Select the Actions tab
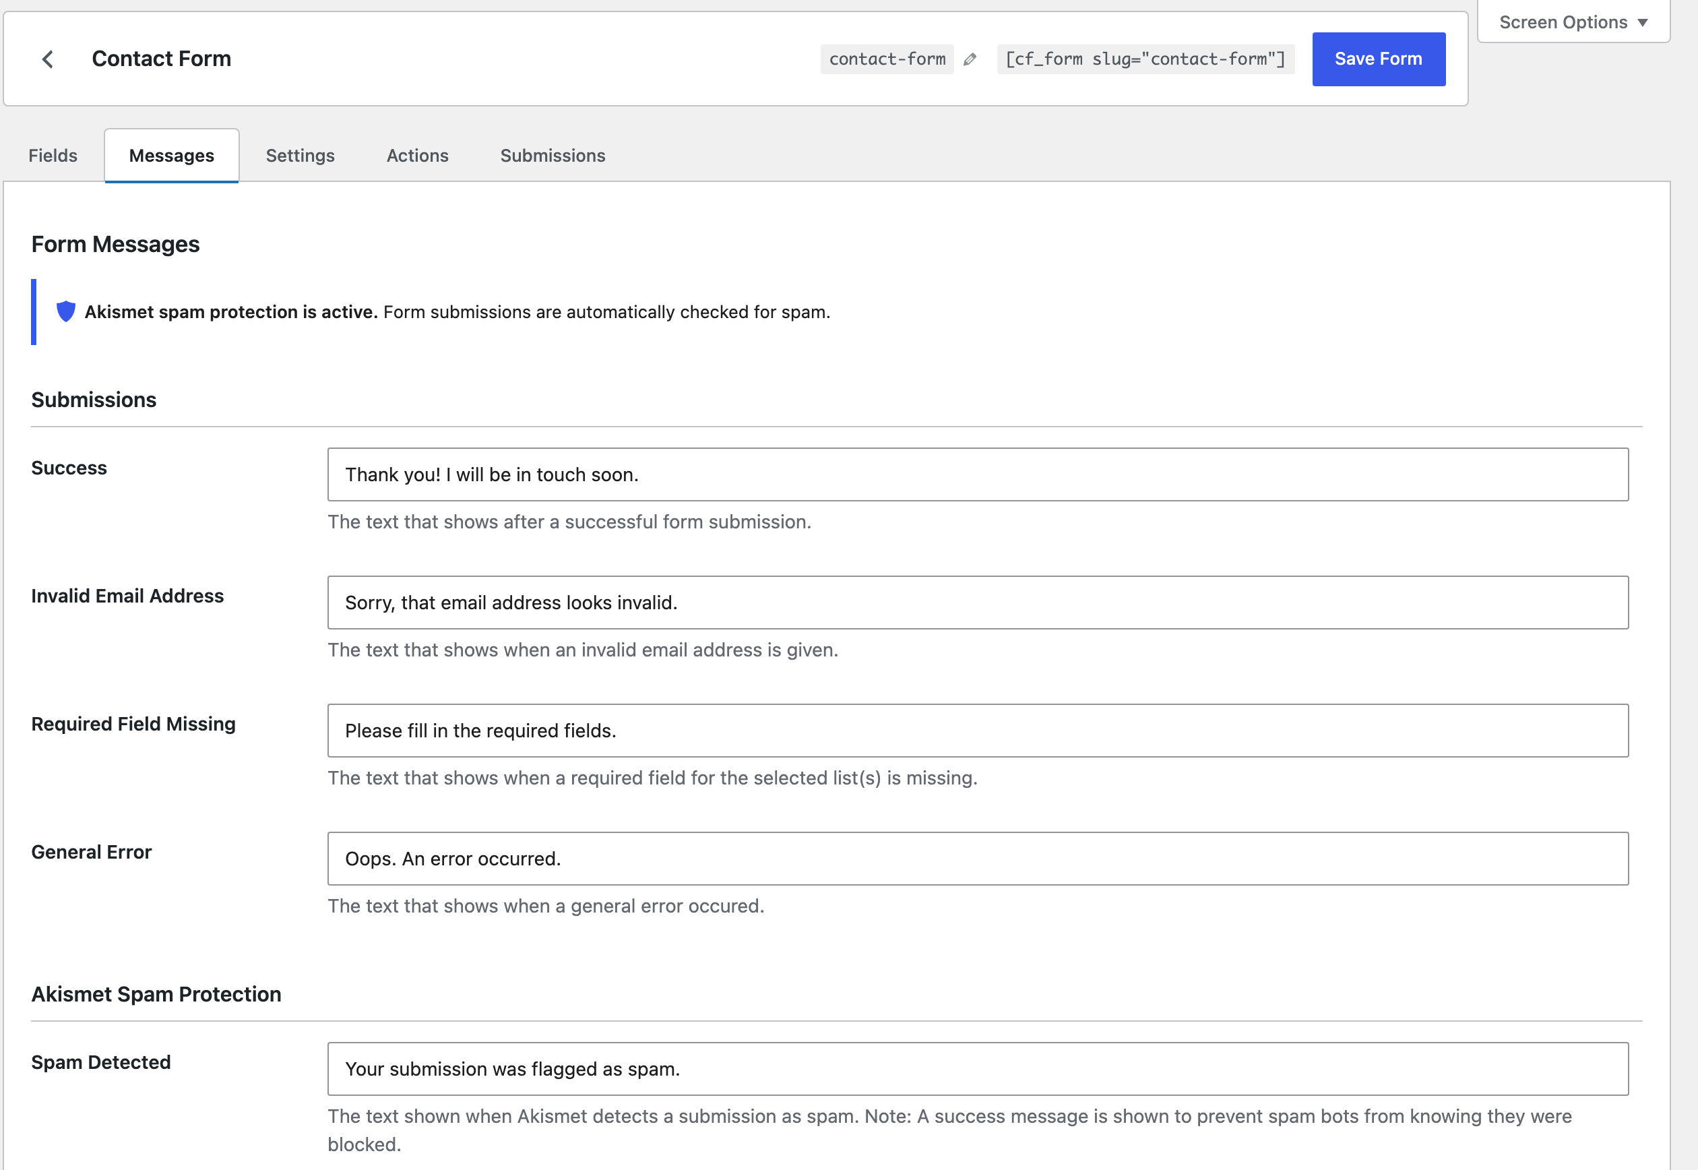This screenshot has height=1170, width=1698. click(417, 155)
